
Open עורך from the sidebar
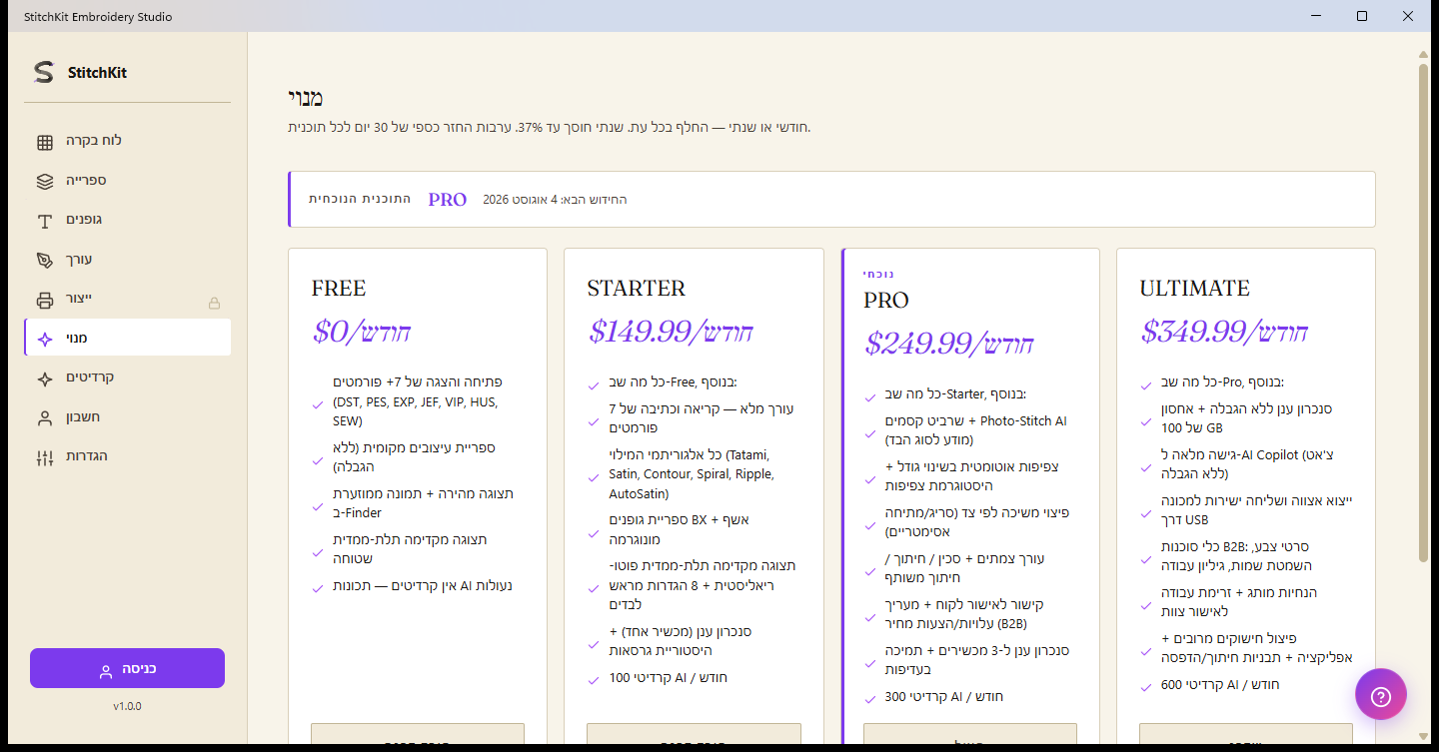pyautogui.click(x=128, y=260)
